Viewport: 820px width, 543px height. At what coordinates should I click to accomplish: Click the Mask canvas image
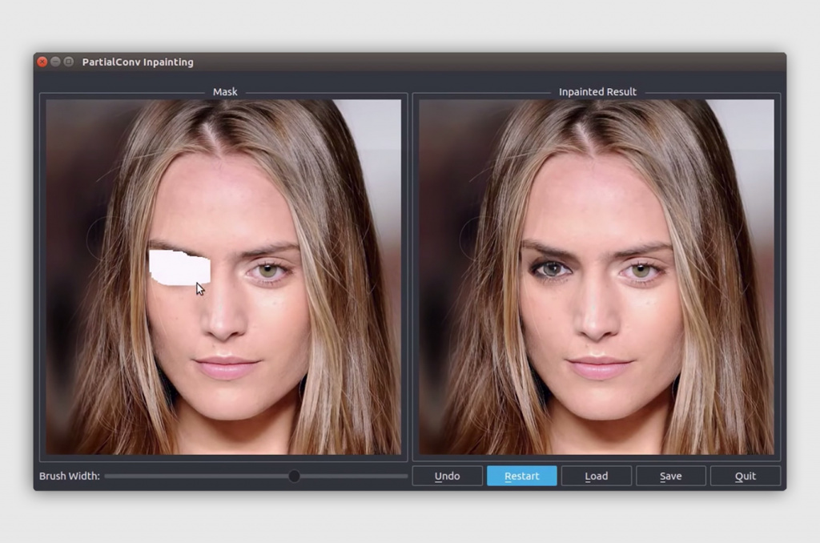pos(223,277)
